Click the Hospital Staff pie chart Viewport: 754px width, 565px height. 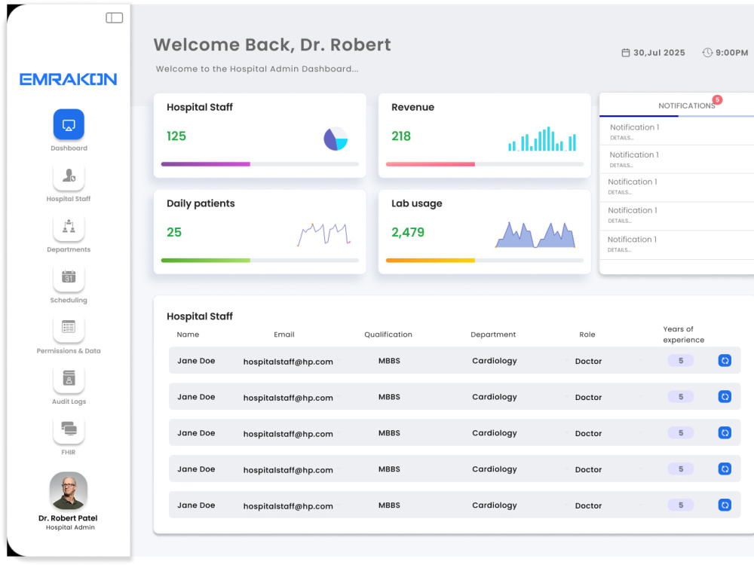pyautogui.click(x=336, y=139)
